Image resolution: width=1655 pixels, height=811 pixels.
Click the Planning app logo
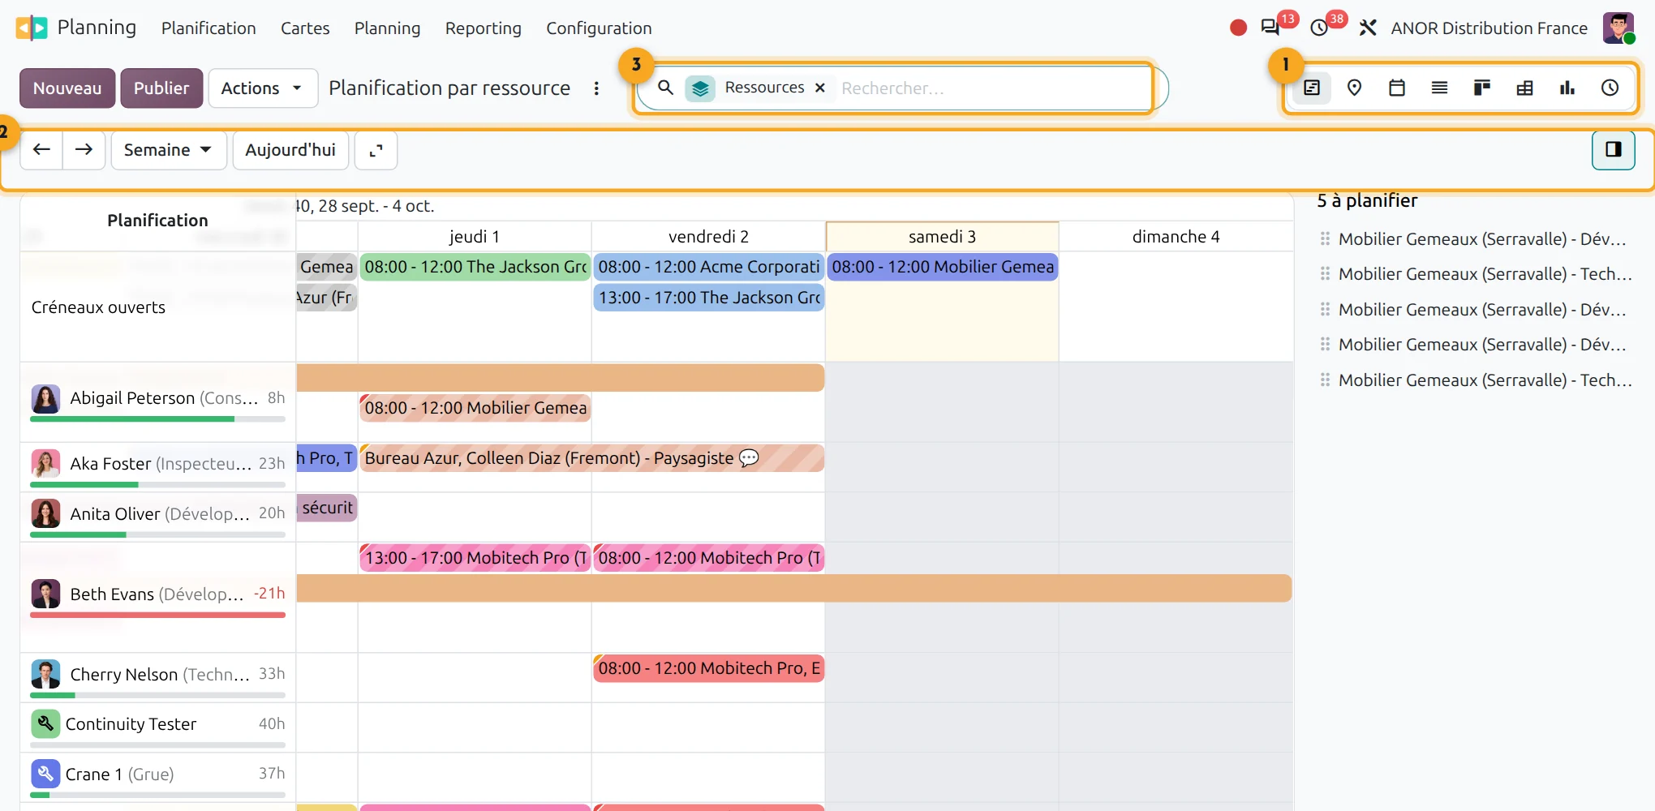tap(32, 28)
